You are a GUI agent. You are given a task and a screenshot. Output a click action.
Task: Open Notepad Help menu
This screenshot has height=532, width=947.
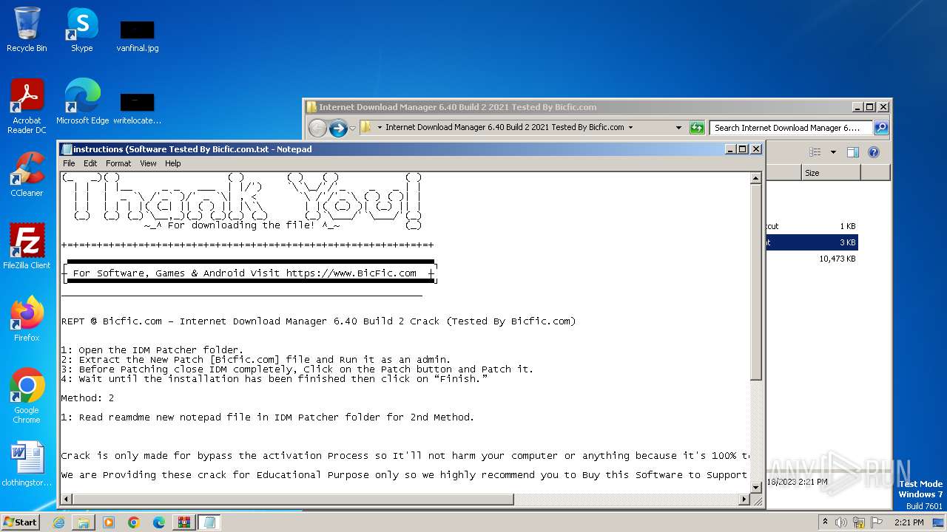[172, 163]
